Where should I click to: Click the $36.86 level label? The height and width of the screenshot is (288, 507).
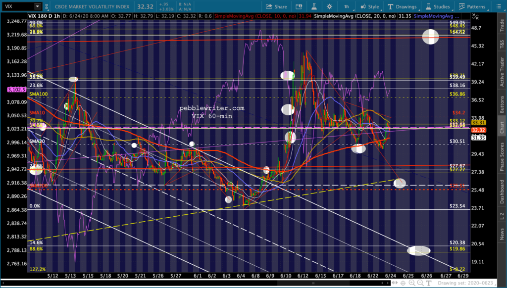[x=457, y=94]
